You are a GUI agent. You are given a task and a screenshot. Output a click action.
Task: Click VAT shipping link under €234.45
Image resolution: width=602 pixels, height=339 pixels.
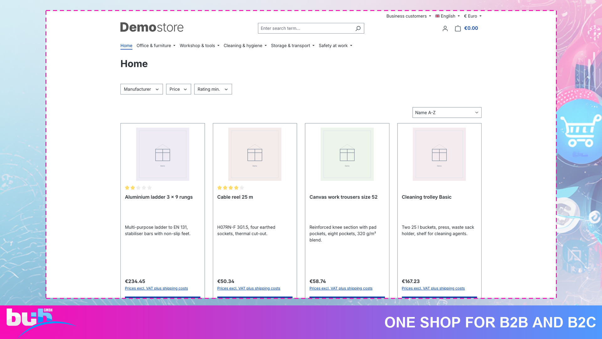pos(156,288)
